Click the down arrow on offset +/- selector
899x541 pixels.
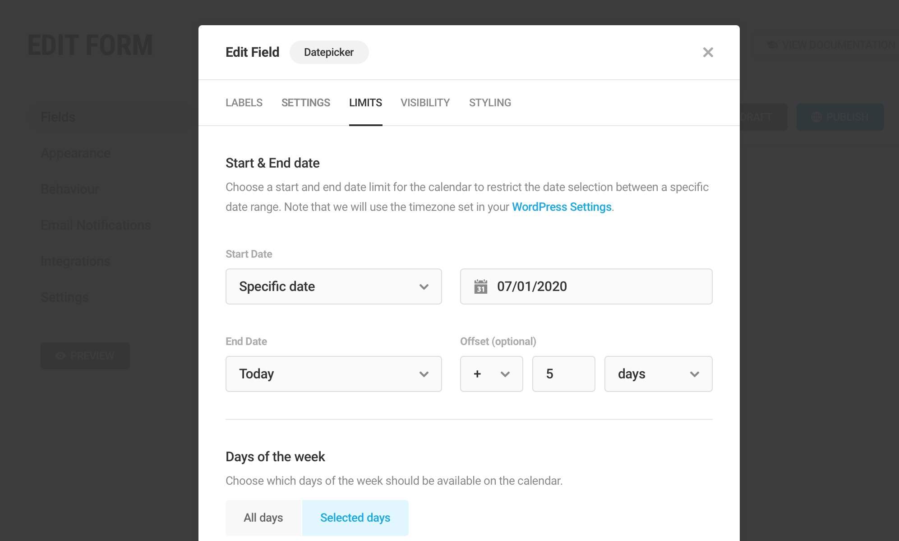point(505,374)
